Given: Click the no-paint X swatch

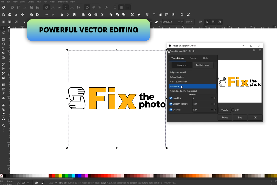Looking at the screenshot, I should tap(1, 176).
